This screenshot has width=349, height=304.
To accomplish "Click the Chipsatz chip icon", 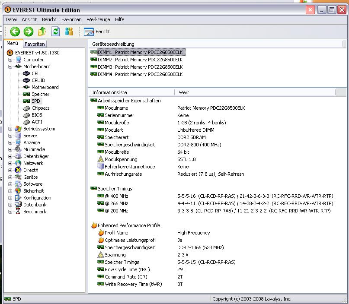I will [x=26, y=108].
